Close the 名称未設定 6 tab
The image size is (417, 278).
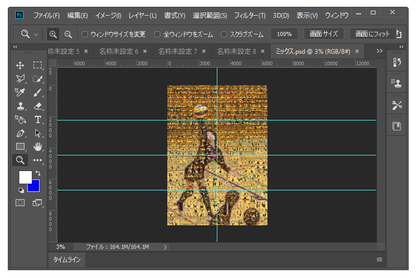[145, 51]
